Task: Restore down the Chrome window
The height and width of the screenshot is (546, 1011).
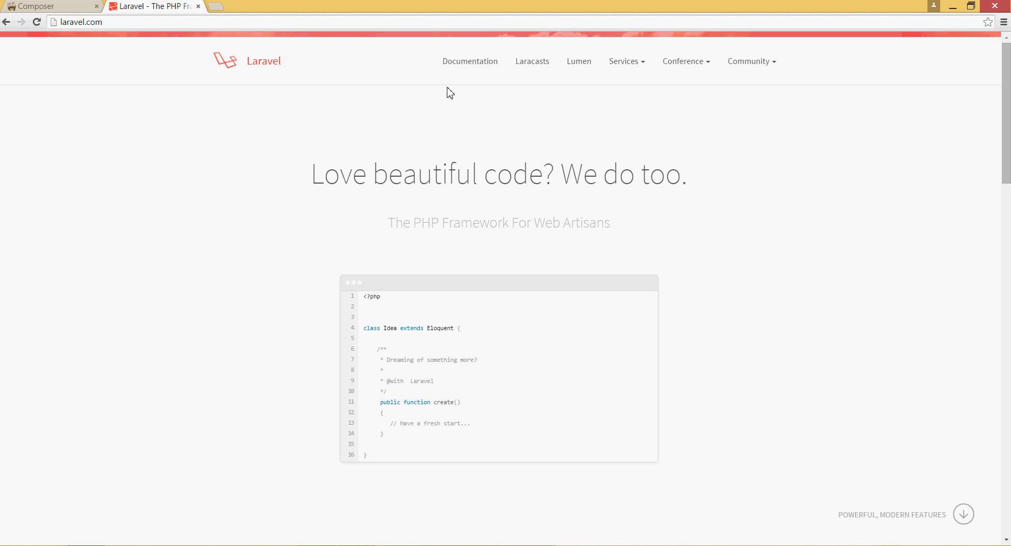Action: tap(971, 6)
